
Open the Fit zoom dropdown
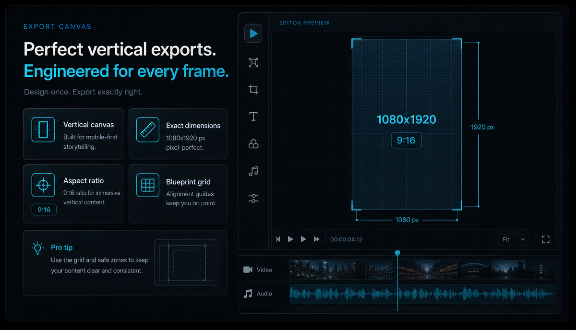(513, 239)
